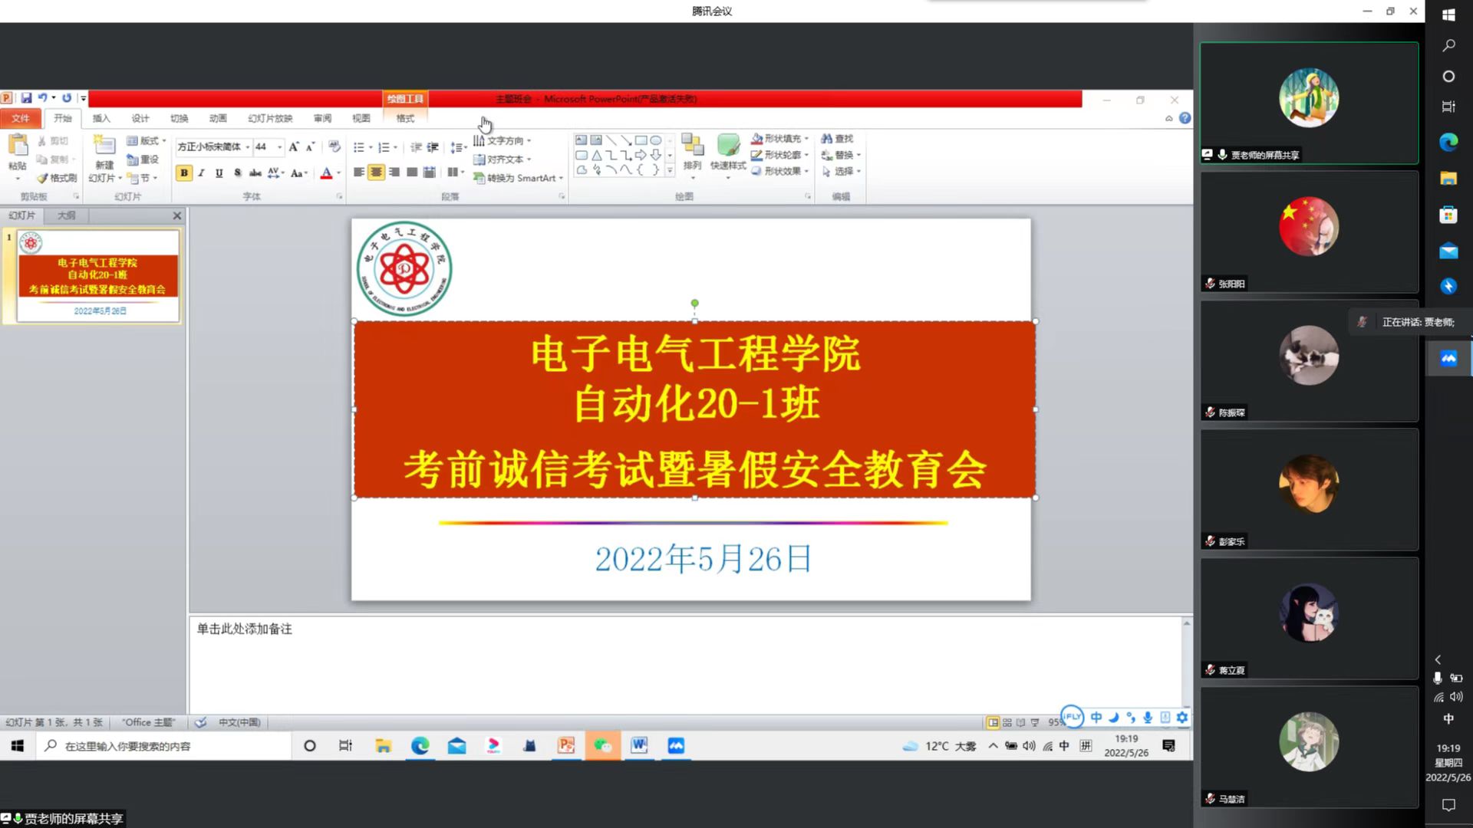
Task: Switch to the Insert (插入) ribbon tab
Action: pos(101,118)
